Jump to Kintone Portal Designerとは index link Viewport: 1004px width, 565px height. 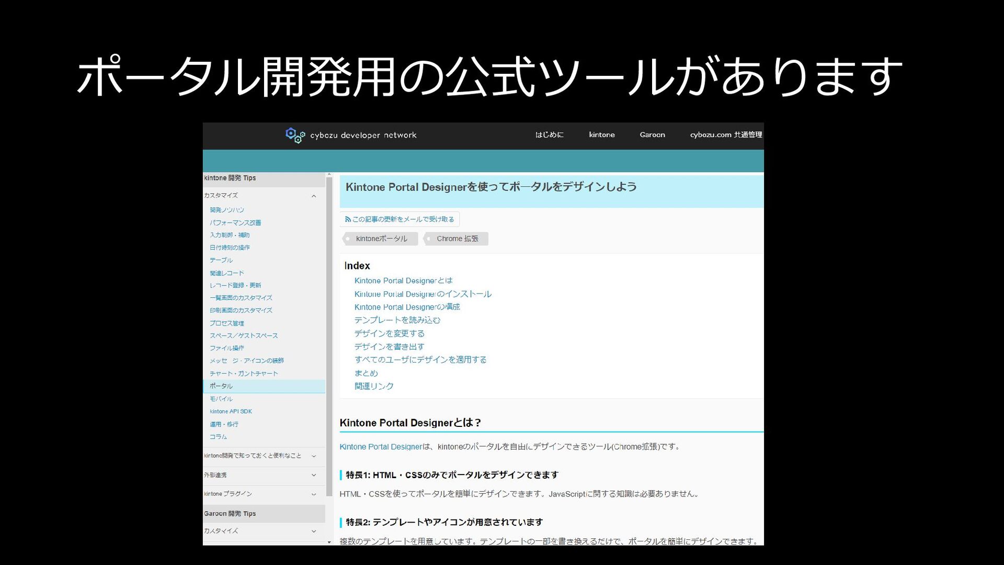[x=403, y=281]
